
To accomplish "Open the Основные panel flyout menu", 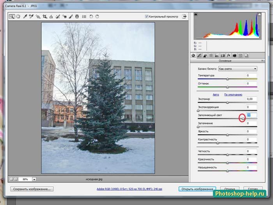I will 262,61.
